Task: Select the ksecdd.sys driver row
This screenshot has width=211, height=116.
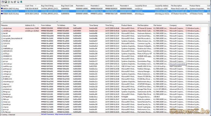Action: pos(101,104)
